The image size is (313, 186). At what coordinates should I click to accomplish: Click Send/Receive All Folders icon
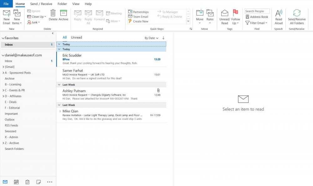click(x=297, y=13)
